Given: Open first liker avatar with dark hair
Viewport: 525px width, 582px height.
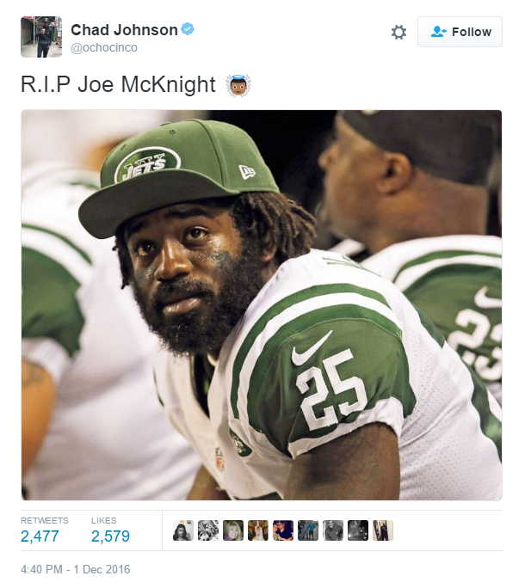Looking at the screenshot, I should coord(183,530).
